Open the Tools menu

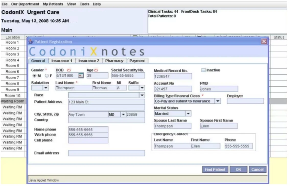[84, 4]
